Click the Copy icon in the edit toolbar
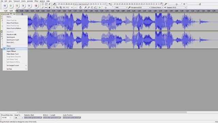 point(57,8)
